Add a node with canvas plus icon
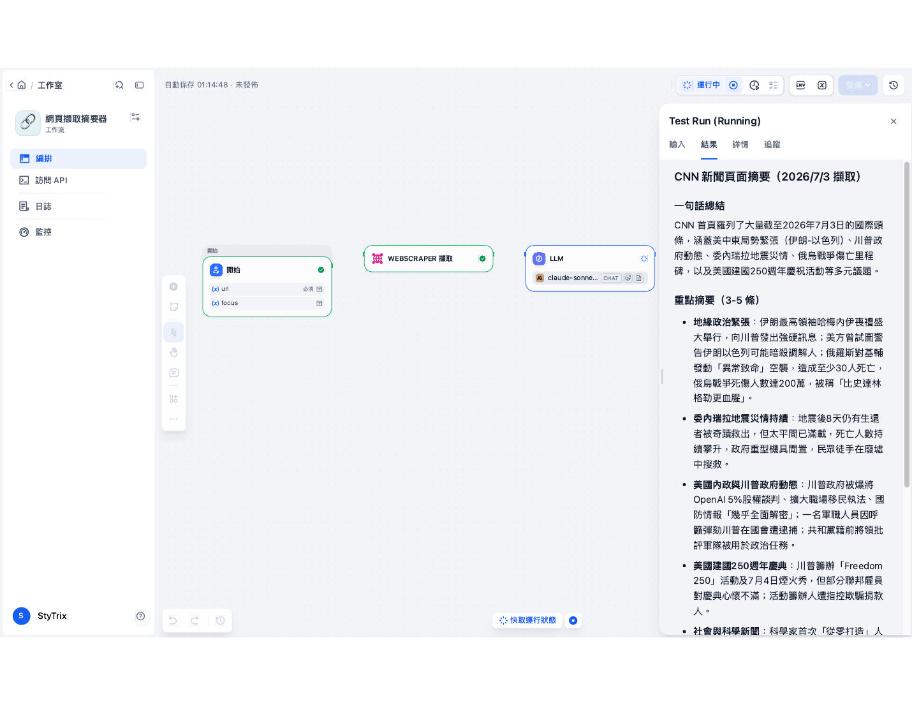The height and width of the screenshot is (705, 912). 173,286
